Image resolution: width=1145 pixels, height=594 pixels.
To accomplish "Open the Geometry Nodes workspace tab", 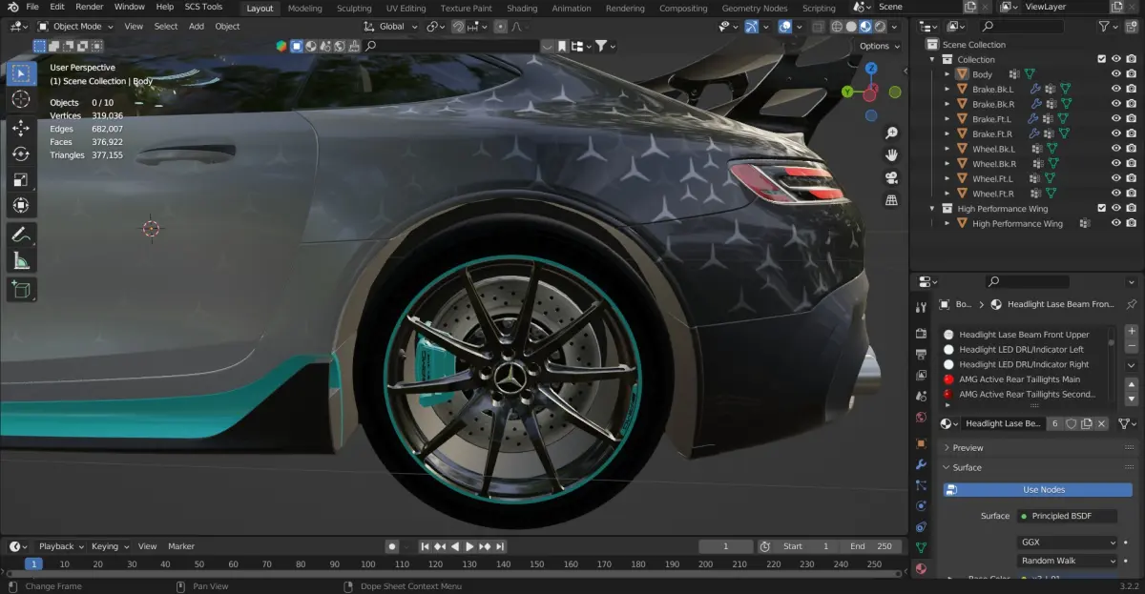I will pos(755,8).
